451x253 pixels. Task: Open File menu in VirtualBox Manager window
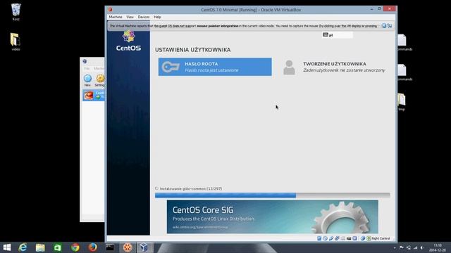pyautogui.click(x=87, y=69)
